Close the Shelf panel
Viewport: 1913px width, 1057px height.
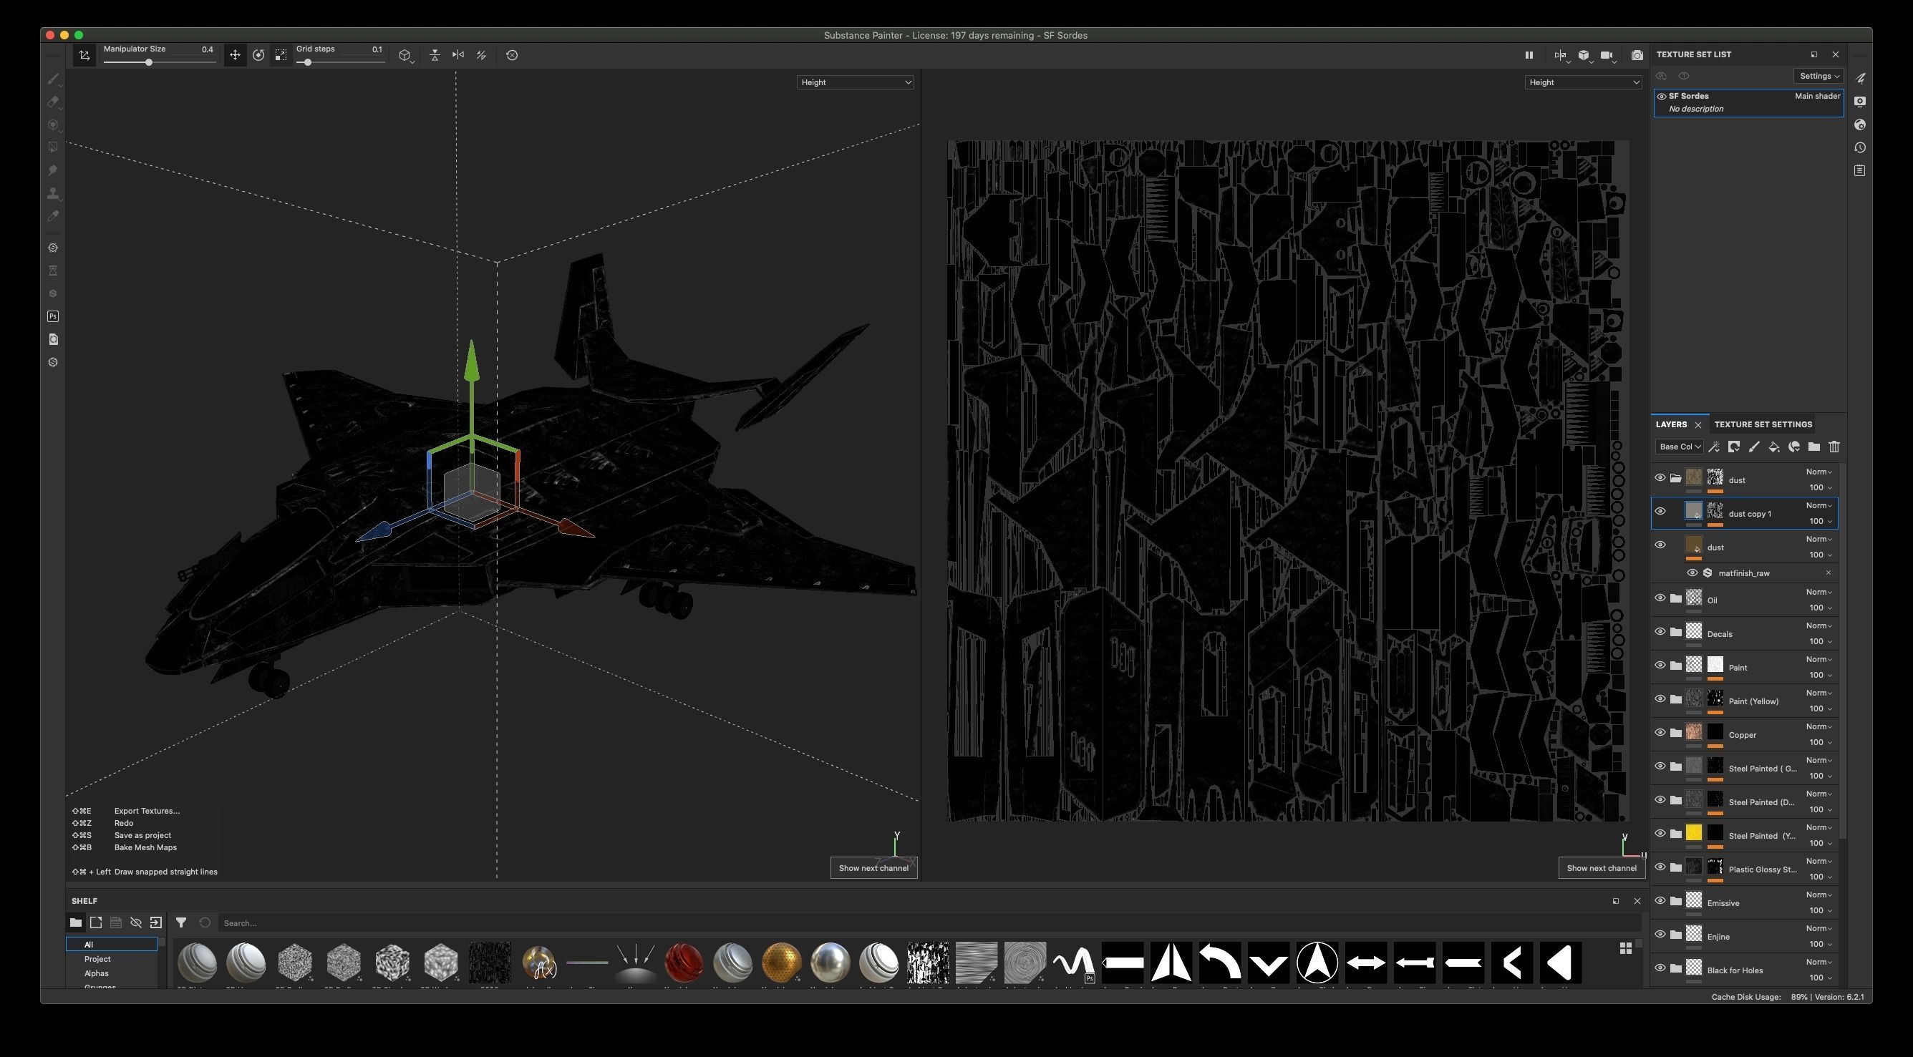(x=1637, y=901)
